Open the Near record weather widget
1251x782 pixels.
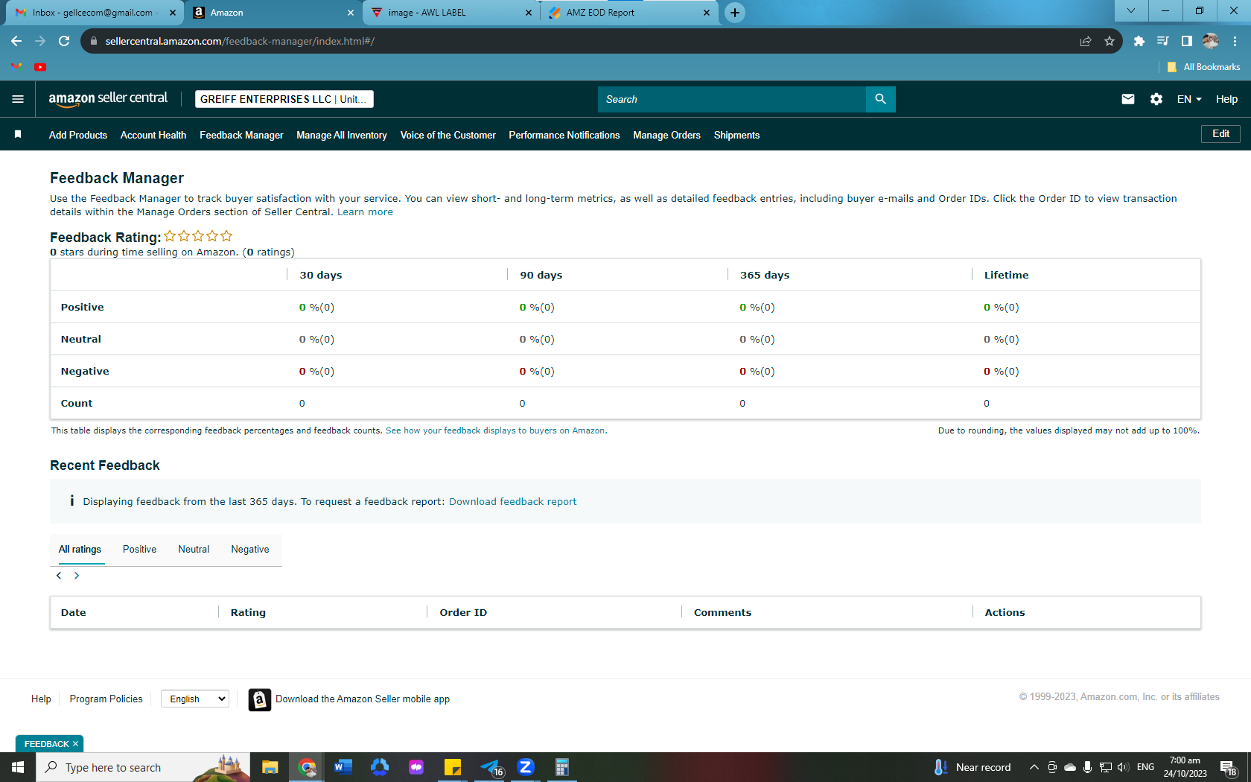point(973,767)
